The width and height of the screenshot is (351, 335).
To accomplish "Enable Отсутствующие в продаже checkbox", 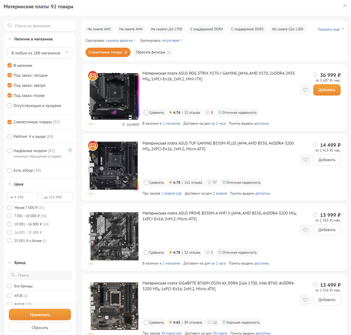I will [10, 106].
